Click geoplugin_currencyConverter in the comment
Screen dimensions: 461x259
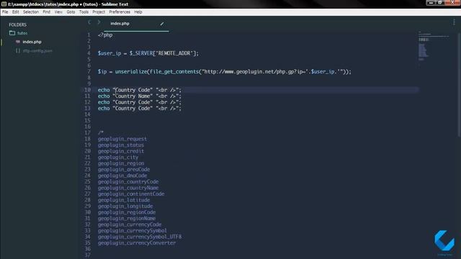click(137, 243)
